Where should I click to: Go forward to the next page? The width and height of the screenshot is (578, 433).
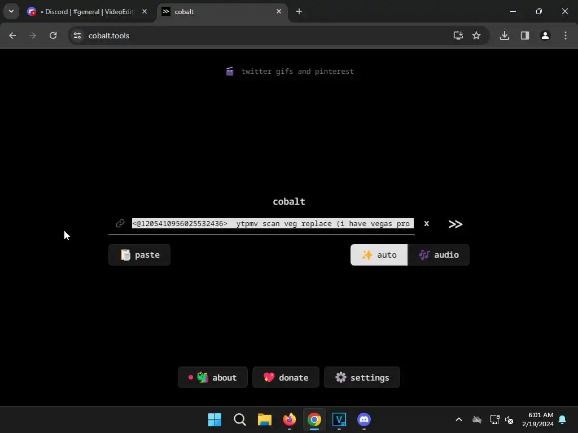tap(33, 36)
